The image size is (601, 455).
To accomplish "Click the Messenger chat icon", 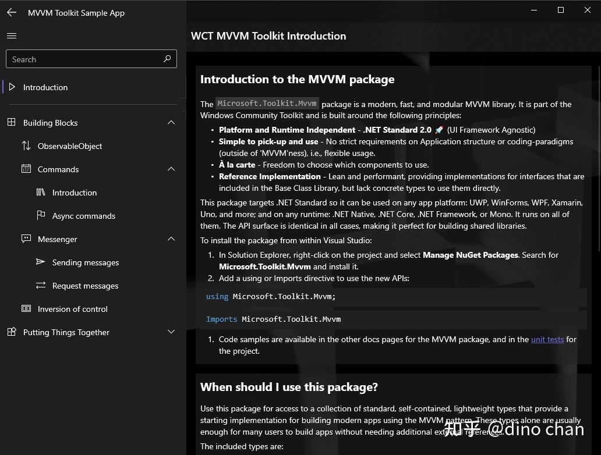I will 26,239.
